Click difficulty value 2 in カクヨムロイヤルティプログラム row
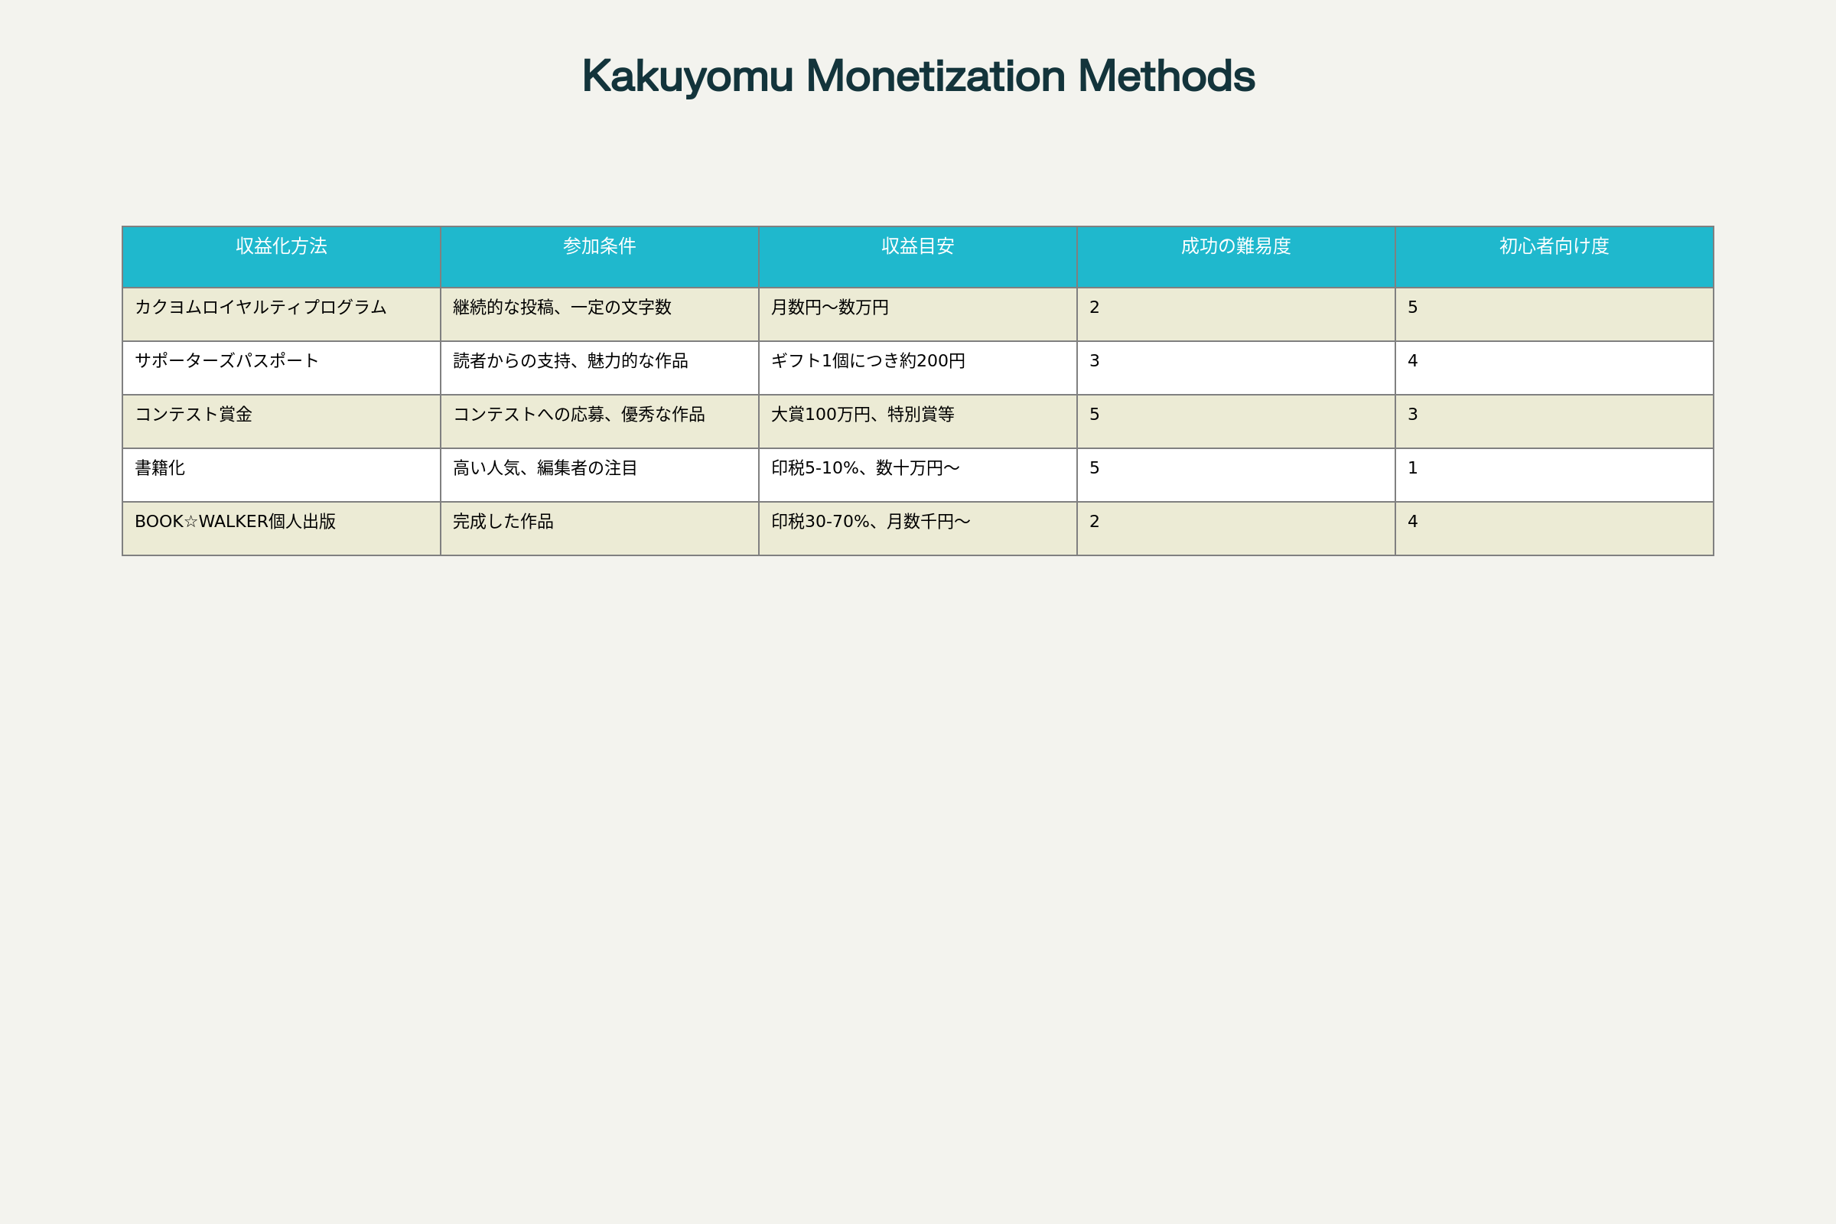The image size is (1836, 1224). tap(1236, 314)
